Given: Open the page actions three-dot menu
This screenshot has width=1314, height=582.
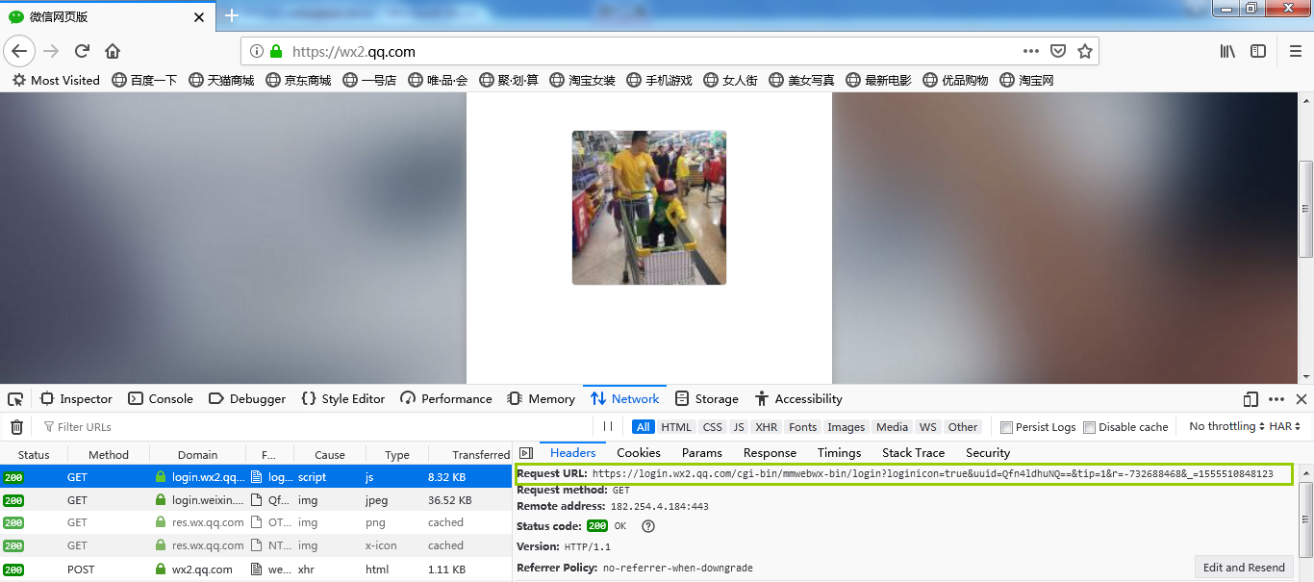Looking at the screenshot, I should (x=1031, y=51).
